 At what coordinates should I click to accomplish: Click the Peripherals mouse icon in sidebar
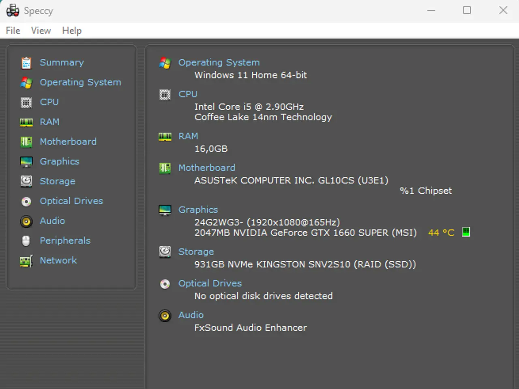click(26, 241)
